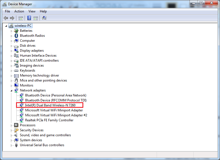Viewport: 220px width, 160px height.
Task: Select the wireless-PC computer name
Action: [x=23, y=26]
